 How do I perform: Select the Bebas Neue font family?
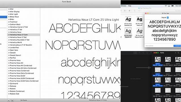(x=14, y=17)
